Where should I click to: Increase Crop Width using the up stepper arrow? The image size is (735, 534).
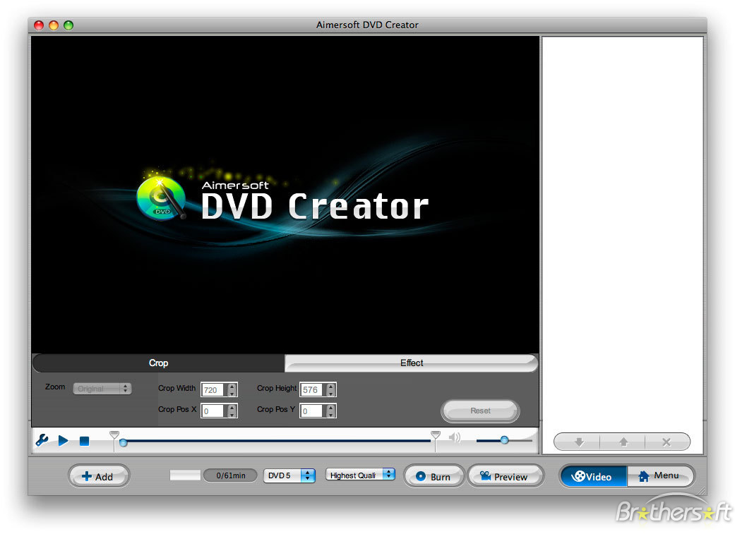pyautogui.click(x=232, y=387)
